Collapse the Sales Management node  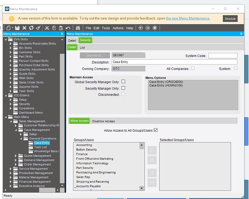click(11, 121)
